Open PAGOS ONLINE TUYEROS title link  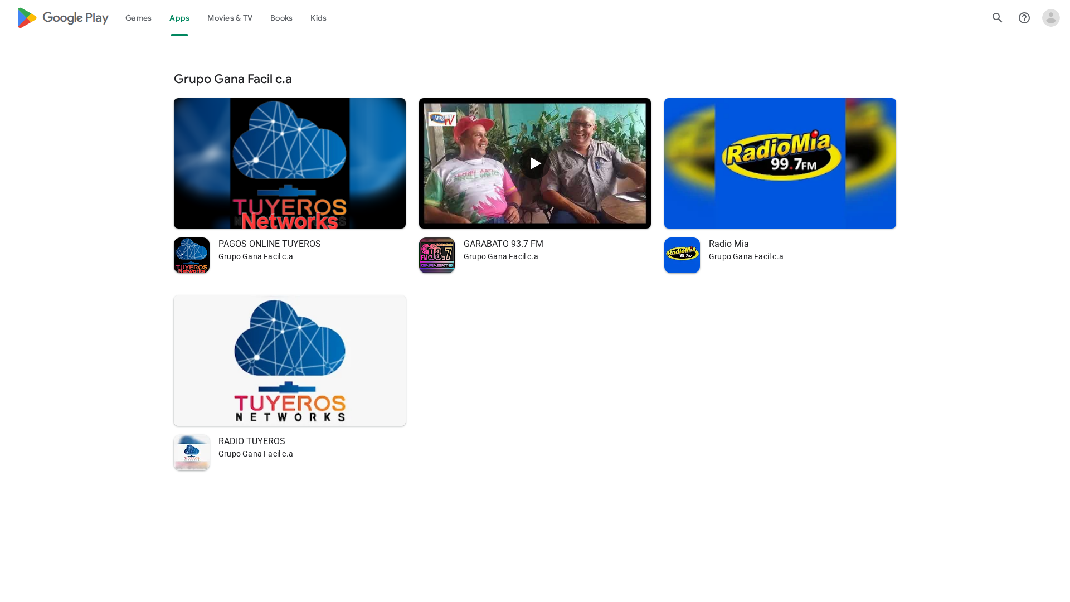270,244
